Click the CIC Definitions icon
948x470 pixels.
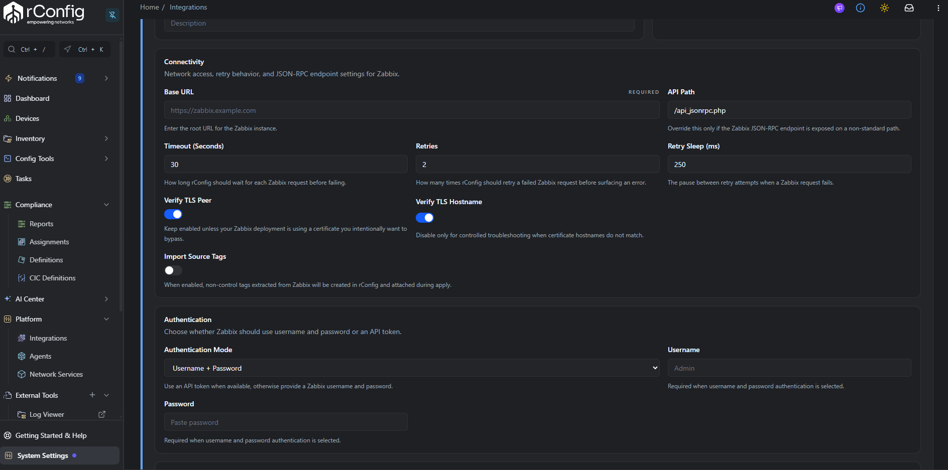(22, 278)
